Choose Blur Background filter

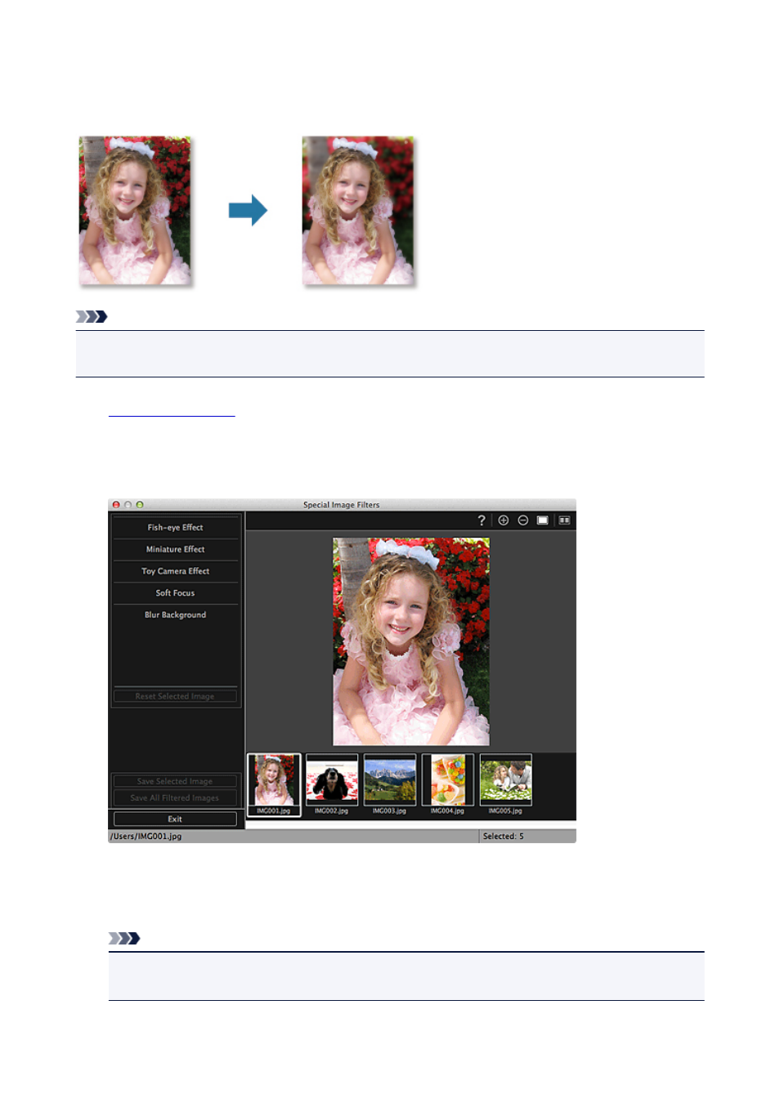pos(176,615)
